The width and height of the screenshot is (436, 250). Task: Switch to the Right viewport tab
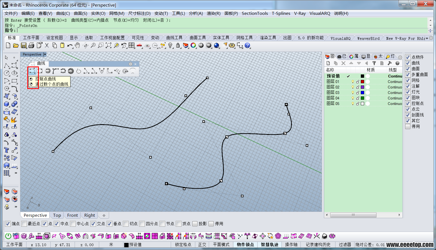90,215
